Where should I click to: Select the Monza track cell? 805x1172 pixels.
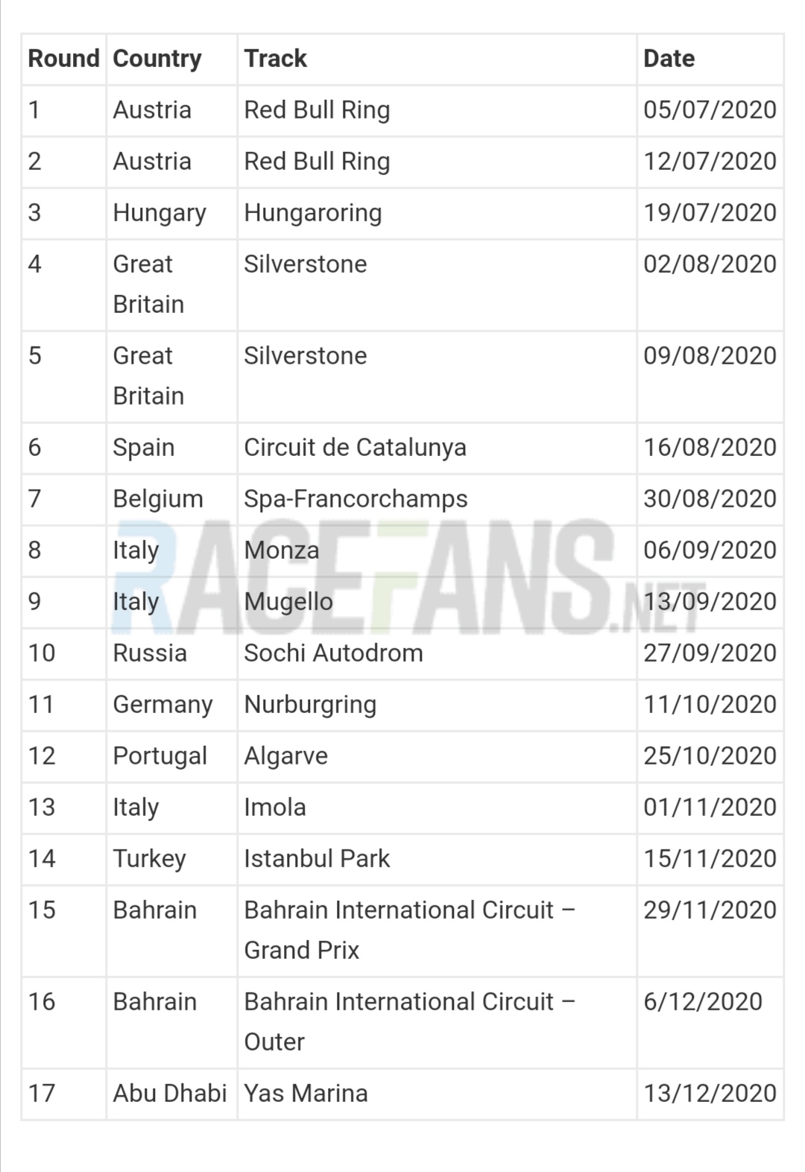437,551
